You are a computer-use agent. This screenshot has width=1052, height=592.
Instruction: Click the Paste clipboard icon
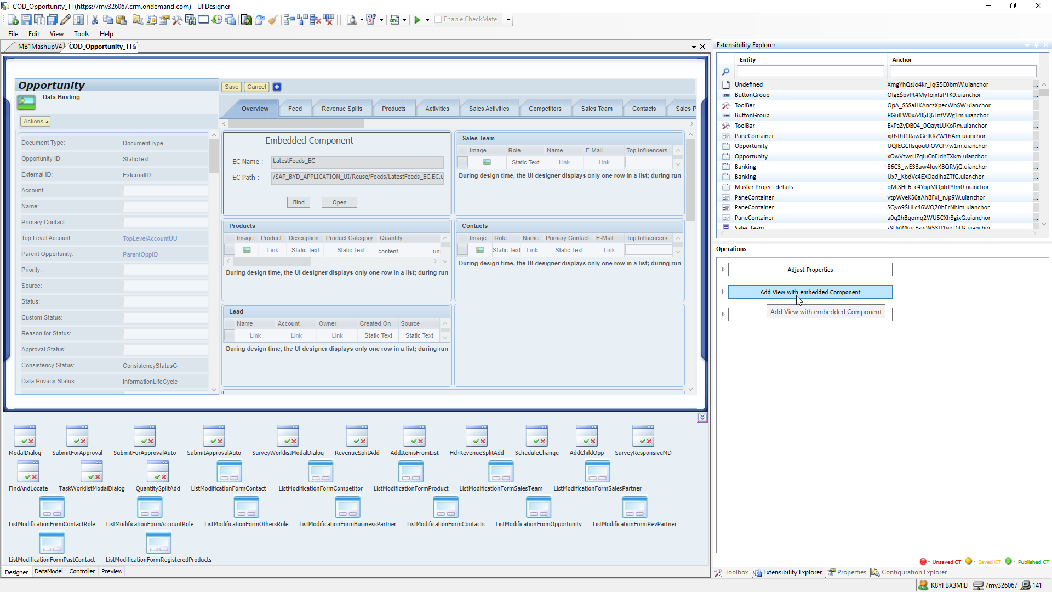coord(122,20)
